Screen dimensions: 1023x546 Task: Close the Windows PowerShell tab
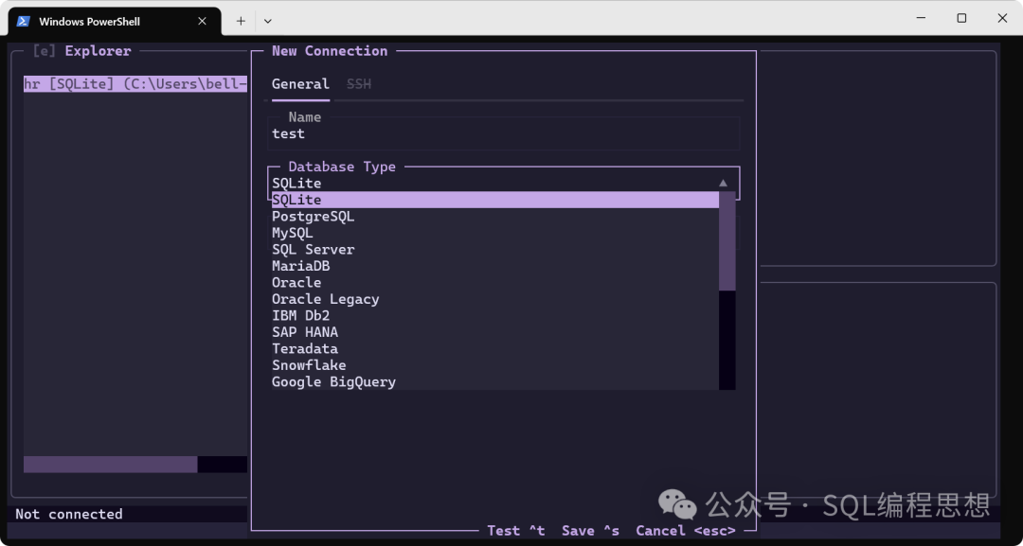[x=202, y=21]
